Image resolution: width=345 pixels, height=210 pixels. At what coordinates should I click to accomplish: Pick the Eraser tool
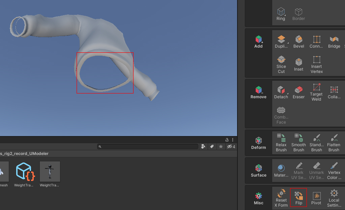[298, 92]
